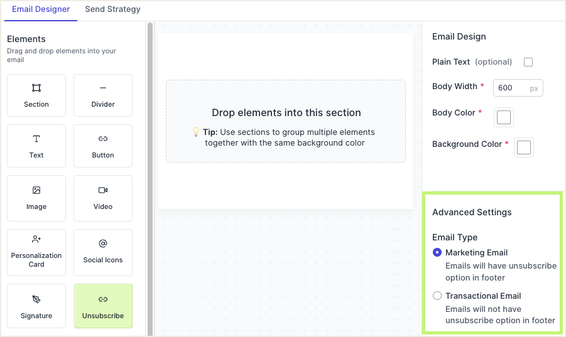Open the Background Color swatch
Screen dimensions: 566x337
(523, 147)
